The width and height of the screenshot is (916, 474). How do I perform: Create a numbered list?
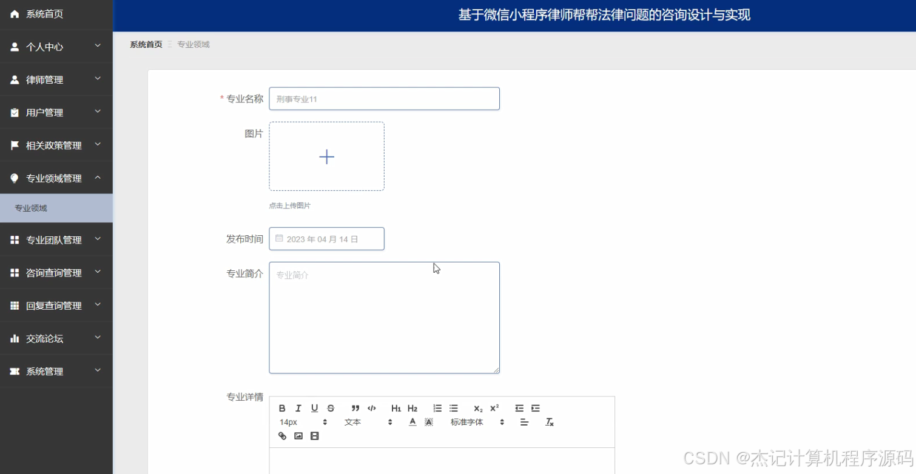point(437,408)
